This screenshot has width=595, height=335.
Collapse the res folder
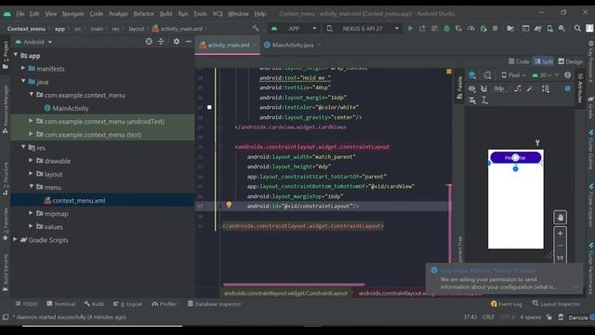(23, 147)
